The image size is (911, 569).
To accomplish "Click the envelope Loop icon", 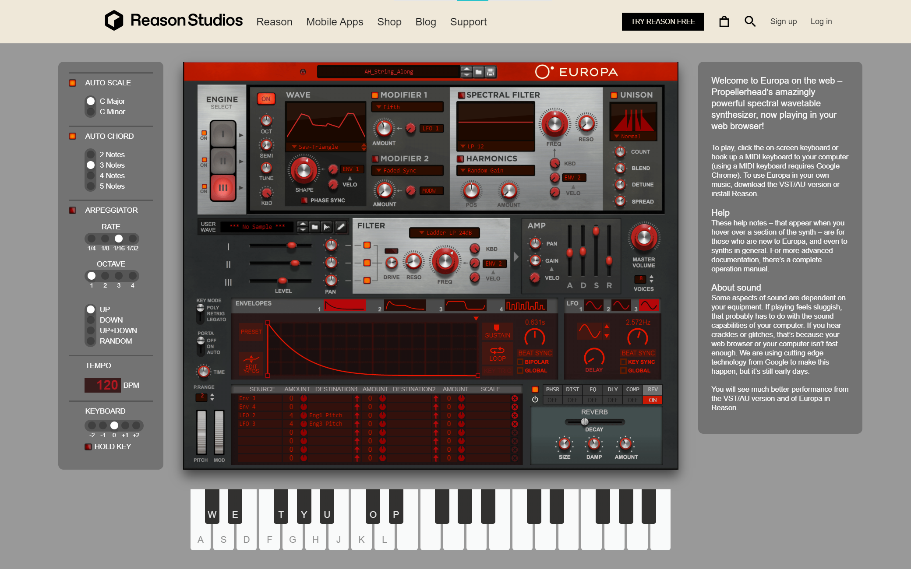I will coord(498,354).
